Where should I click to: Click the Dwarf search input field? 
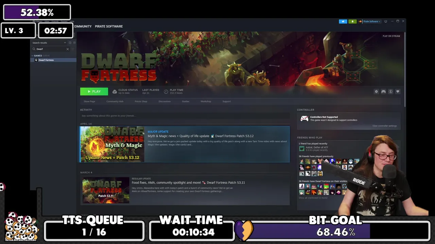click(x=51, y=49)
